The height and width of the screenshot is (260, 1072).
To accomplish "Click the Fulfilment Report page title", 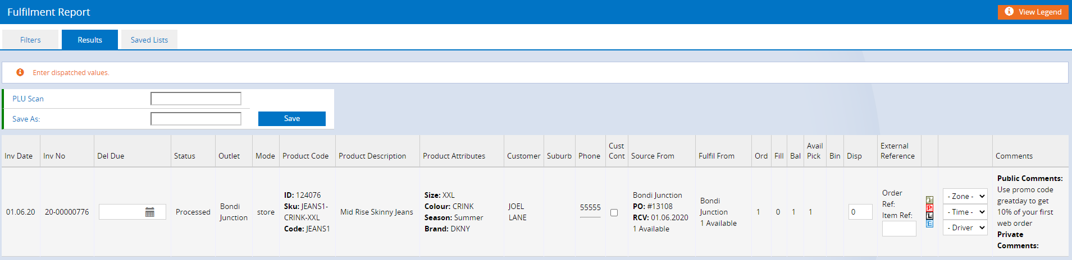I will click(49, 12).
